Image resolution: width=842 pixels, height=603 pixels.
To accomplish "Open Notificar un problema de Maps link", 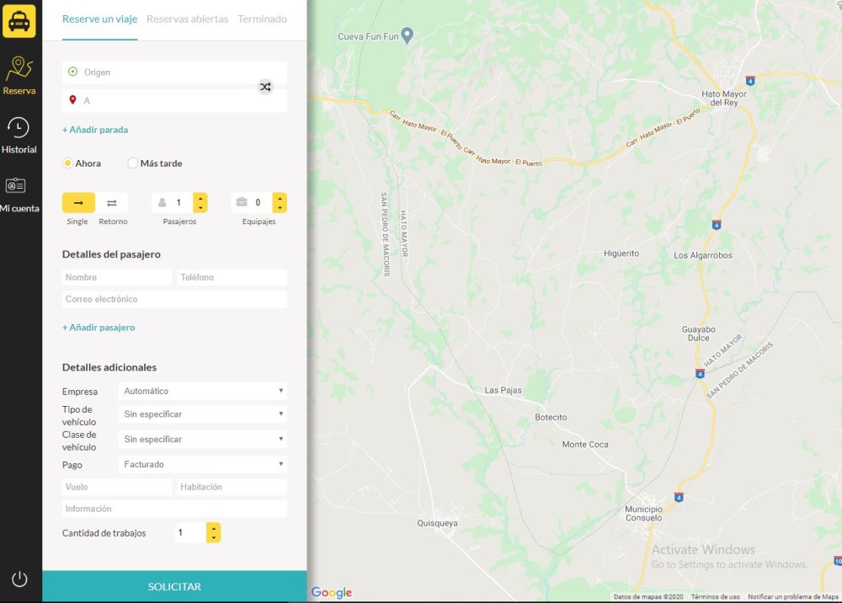I will [x=793, y=596].
